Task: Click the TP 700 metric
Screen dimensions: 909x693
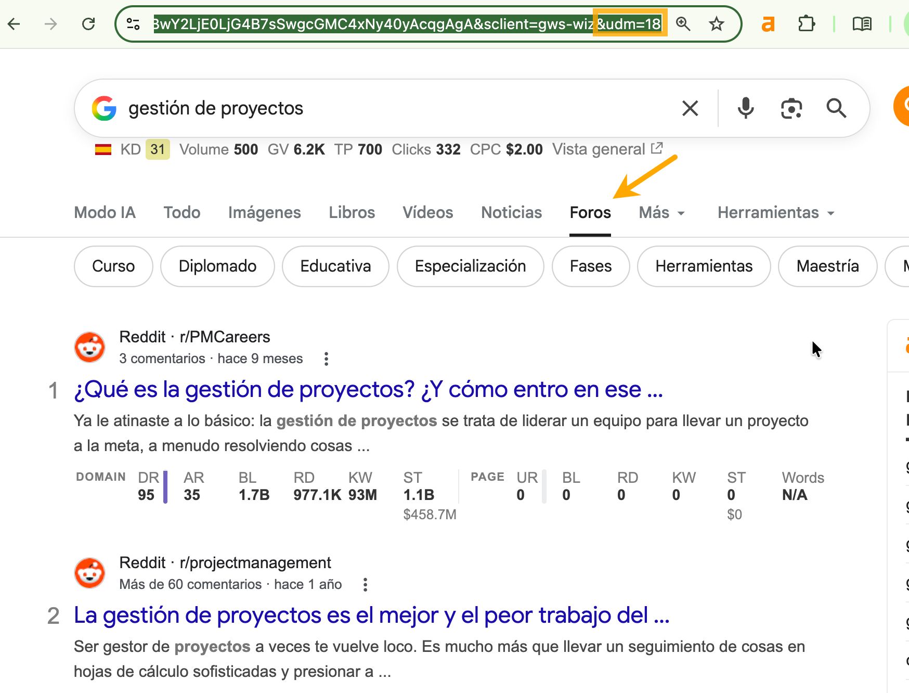Action: coord(358,150)
